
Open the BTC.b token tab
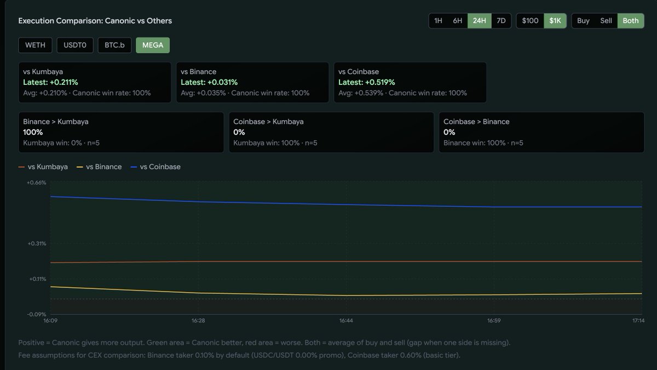[x=115, y=45]
